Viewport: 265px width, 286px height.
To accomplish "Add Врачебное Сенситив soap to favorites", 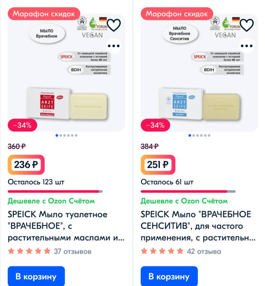I will [247, 25].
